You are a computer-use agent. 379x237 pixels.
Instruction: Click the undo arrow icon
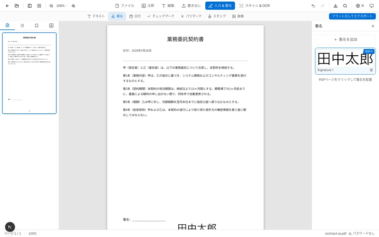pyautogui.click(x=313, y=6)
